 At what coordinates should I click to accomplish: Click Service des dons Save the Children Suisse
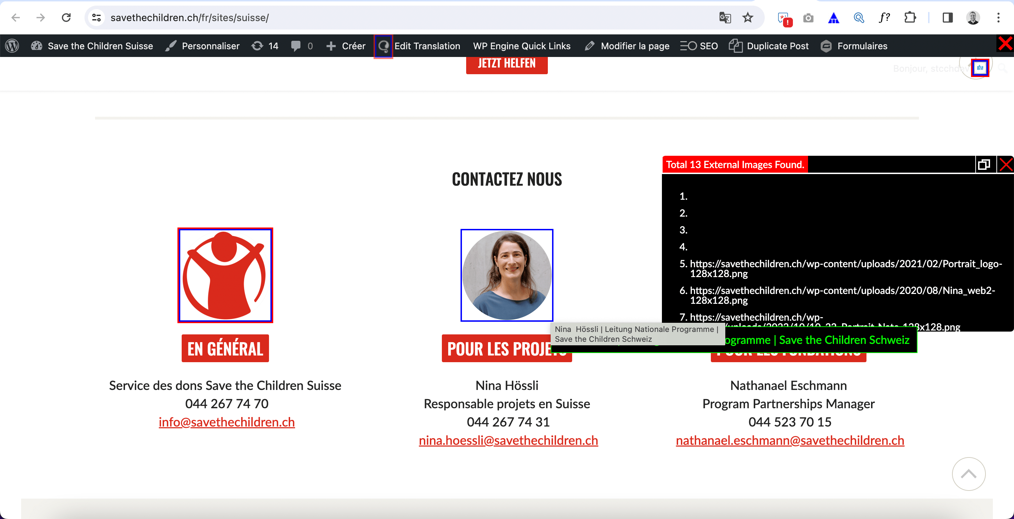pyautogui.click(x=225, y=385)
